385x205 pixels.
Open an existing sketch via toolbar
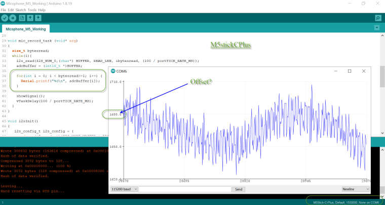click(30, 18)
